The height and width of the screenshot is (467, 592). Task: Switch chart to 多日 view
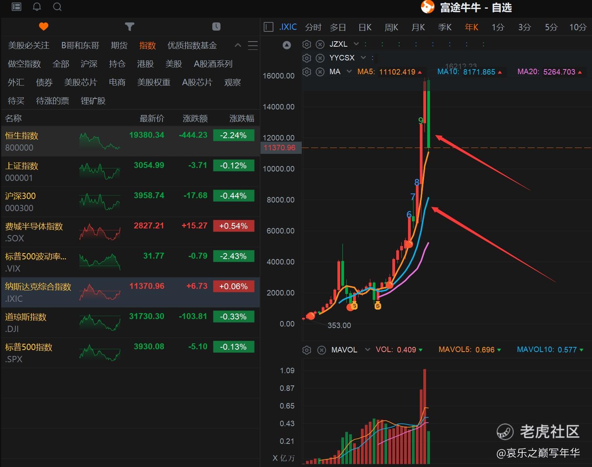click(338, 27)
